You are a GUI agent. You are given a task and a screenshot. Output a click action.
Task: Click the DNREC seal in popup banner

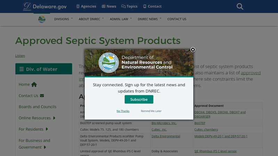108,63
